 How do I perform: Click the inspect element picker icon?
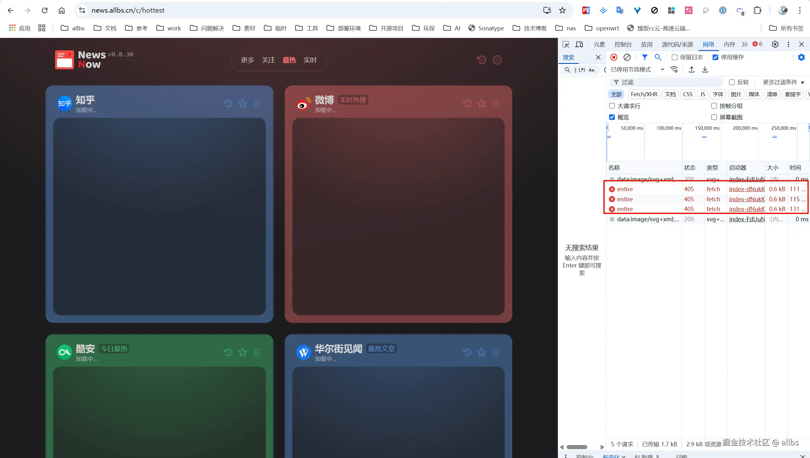coord(566,44)
